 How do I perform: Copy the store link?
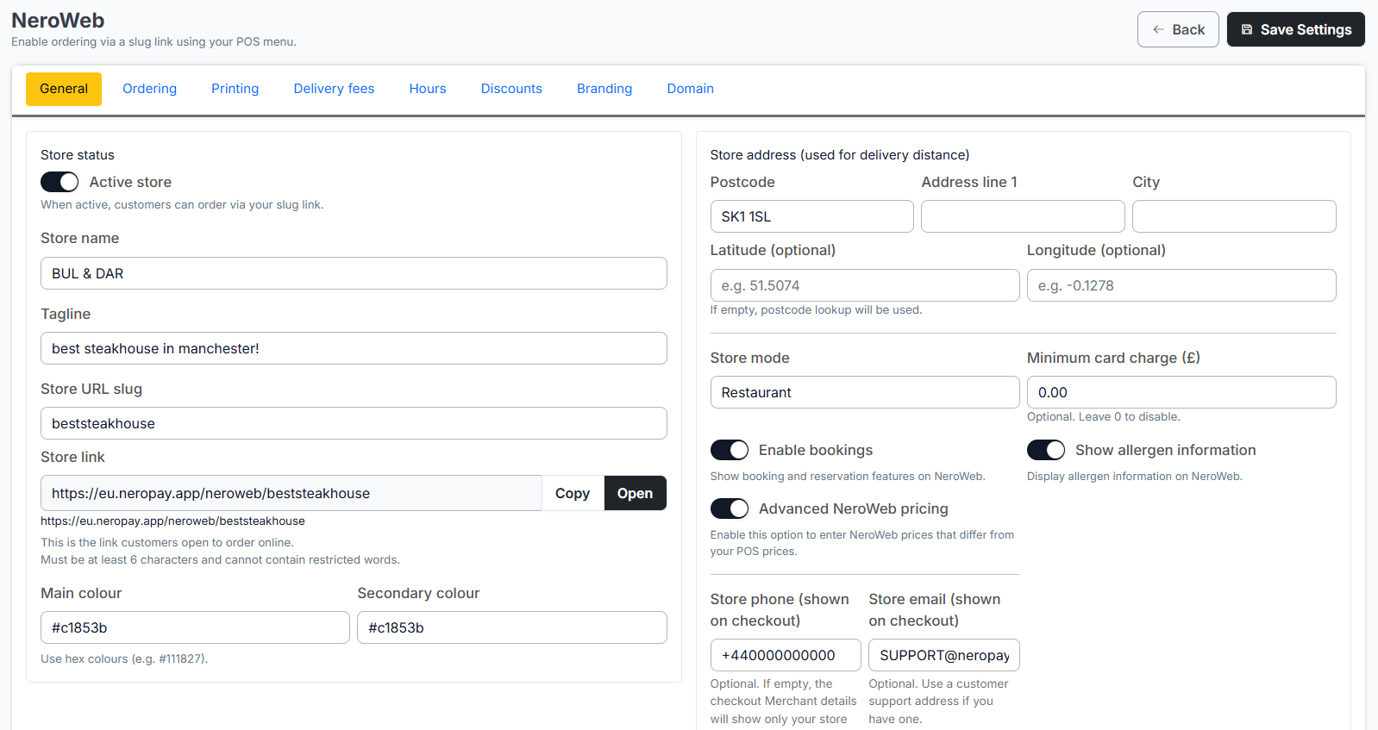[573, 493]
